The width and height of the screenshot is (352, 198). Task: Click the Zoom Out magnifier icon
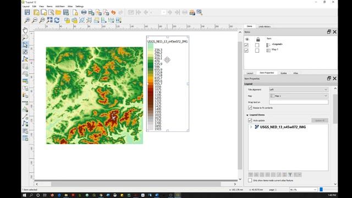tap(35, 20)
